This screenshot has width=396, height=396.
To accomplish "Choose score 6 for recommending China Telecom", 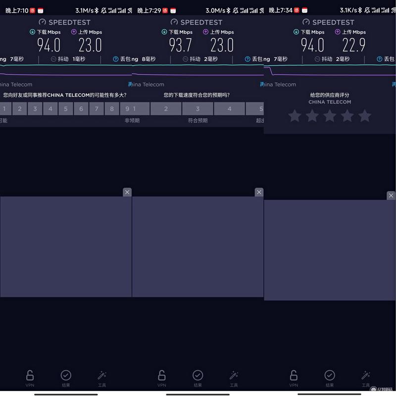I will (x=81, y=108).
